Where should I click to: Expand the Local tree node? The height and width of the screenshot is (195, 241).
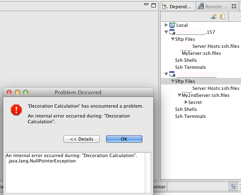click(x=166, y=25)
